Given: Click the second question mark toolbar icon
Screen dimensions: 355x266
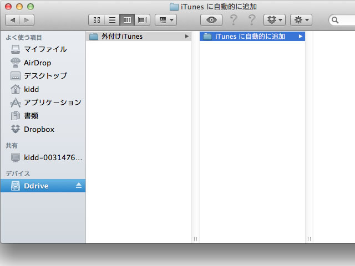Looking at the screenshot, I should [252, 20].
